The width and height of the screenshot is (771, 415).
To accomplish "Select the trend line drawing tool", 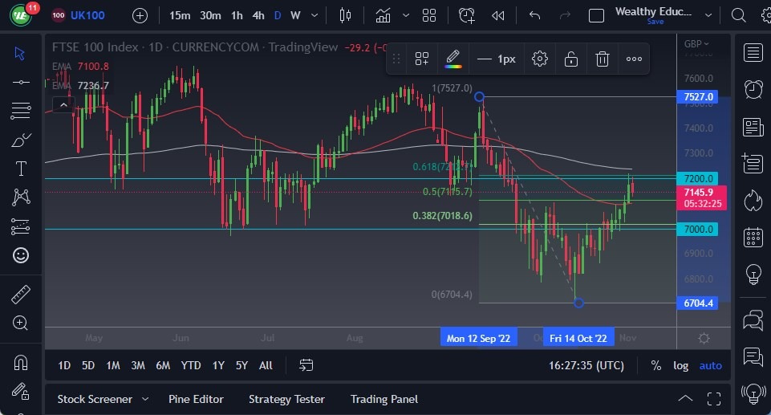I will point(20,82).
